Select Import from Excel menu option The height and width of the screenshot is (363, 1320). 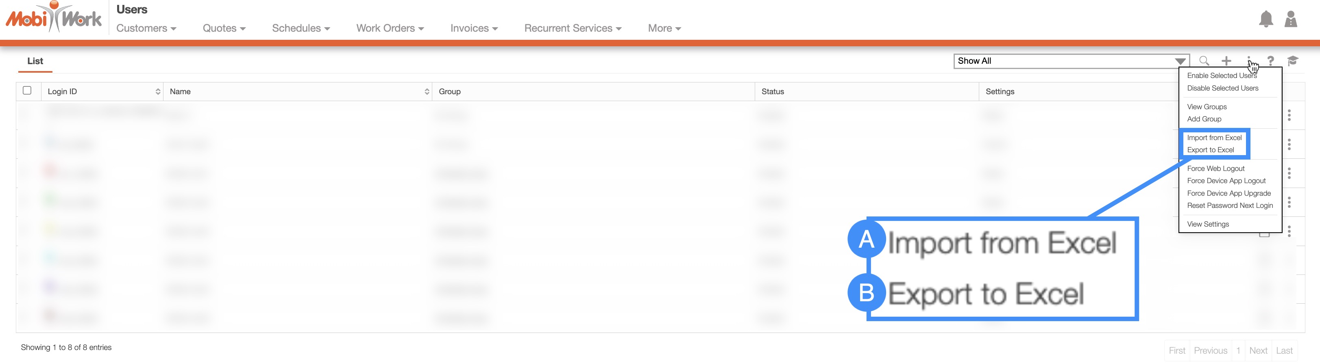pos(1214,138)
